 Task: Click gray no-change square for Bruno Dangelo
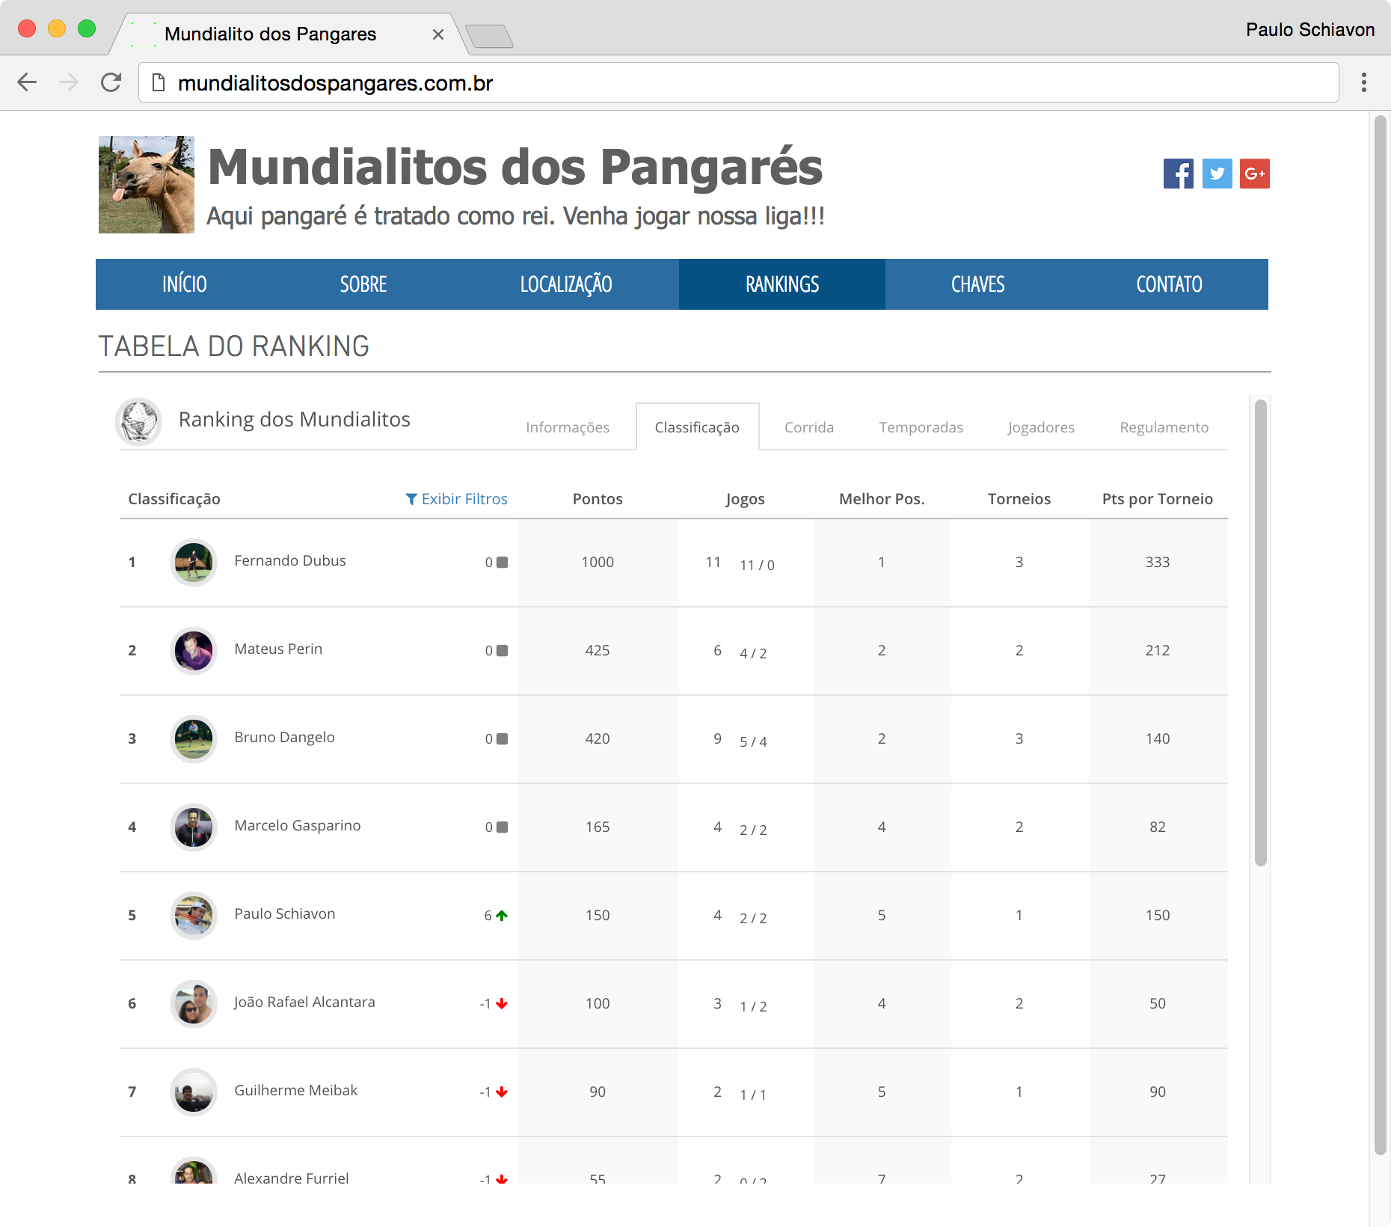pos(503,738)
